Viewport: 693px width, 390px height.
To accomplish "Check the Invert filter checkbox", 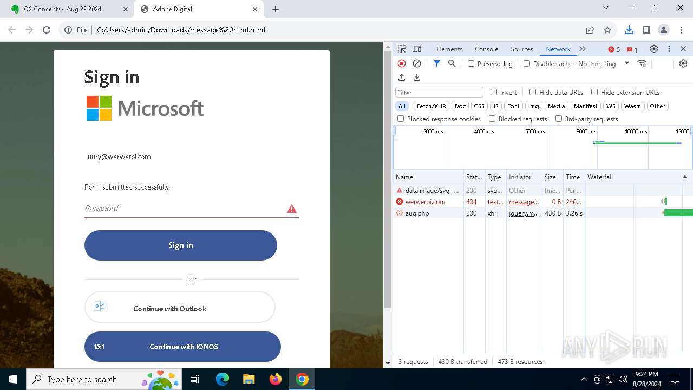I will point(494,92).
